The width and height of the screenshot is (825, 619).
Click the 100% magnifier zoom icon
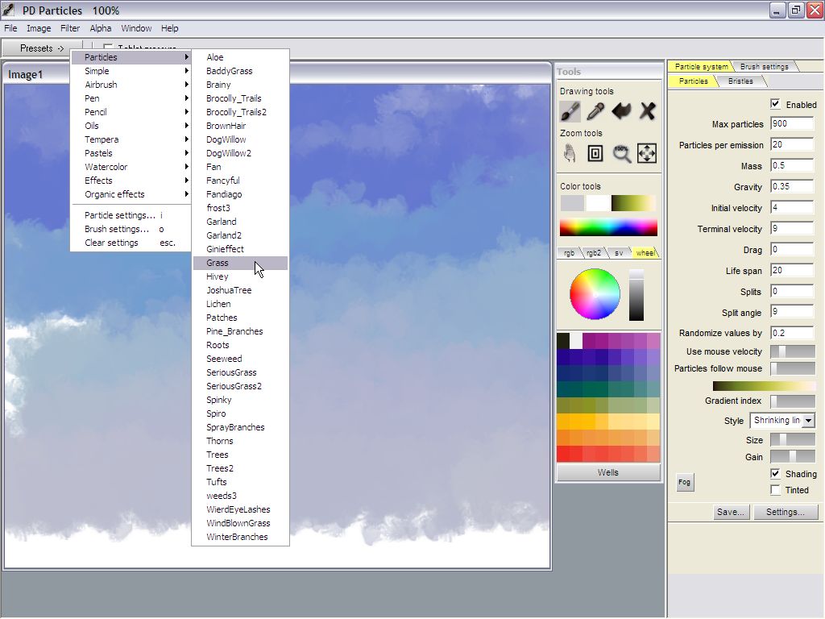tap(621, 153)
